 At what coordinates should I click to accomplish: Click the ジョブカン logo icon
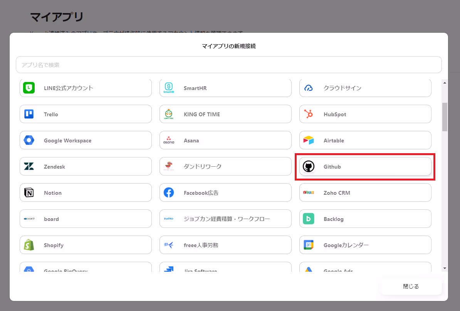(x=169, y=219)
